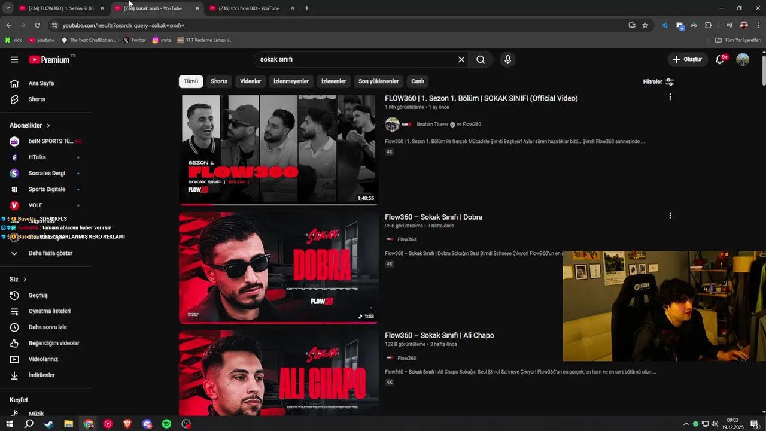
Task: Open video title Flow360 – Sokak Sınıfı | Dobra
Action: pos(434,217)
